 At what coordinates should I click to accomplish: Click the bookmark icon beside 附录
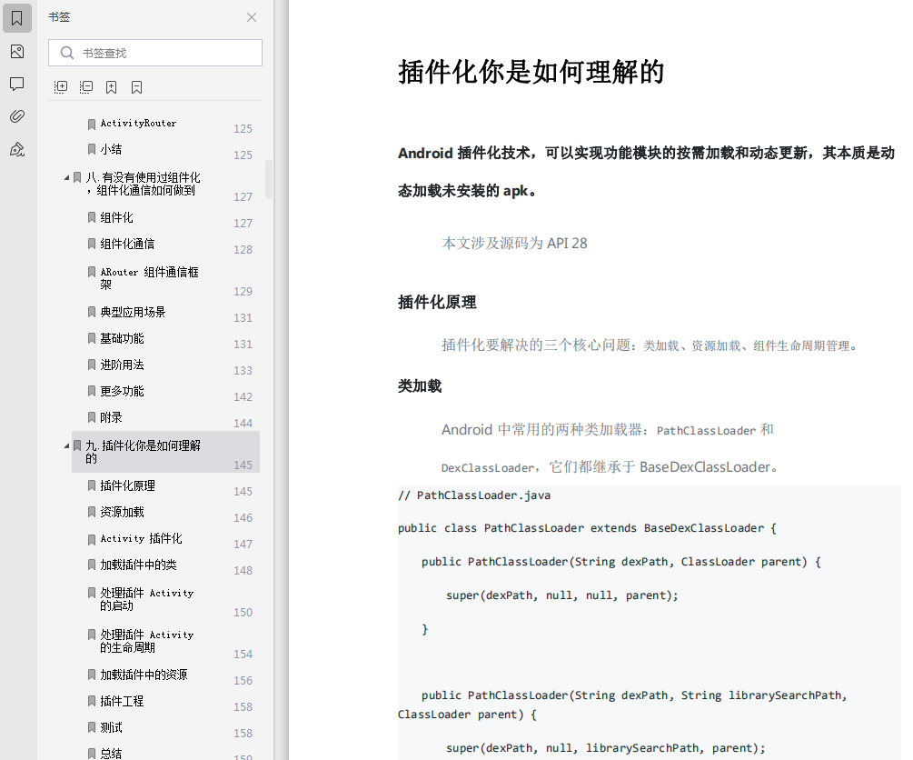point(92,417)
